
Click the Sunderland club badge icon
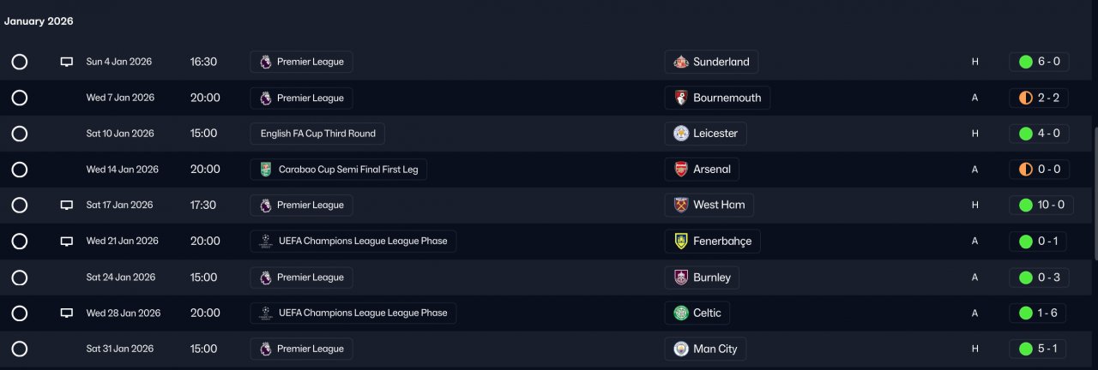point(680,62)
